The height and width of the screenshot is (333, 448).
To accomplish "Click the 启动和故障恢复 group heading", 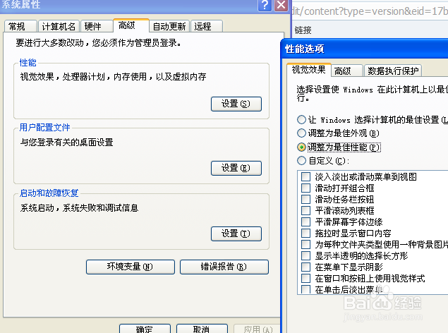I will click(49, 193).
